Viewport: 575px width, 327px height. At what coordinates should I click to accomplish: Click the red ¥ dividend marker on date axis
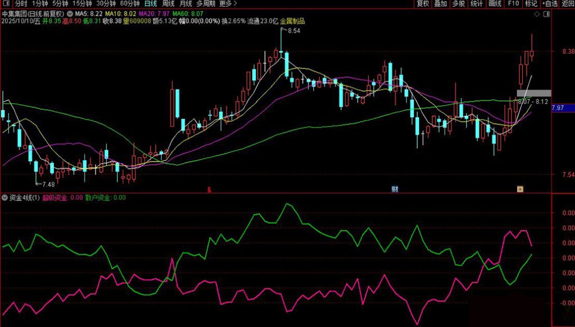208,190
